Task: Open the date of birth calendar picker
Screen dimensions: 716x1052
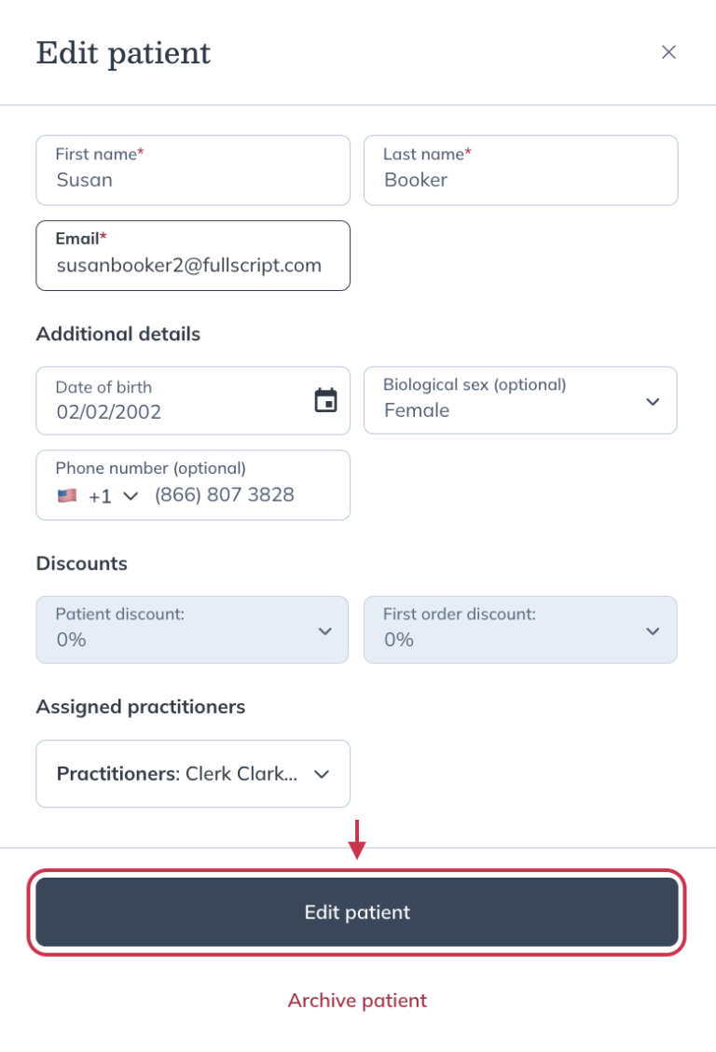Action: click(x=324, y=398)
